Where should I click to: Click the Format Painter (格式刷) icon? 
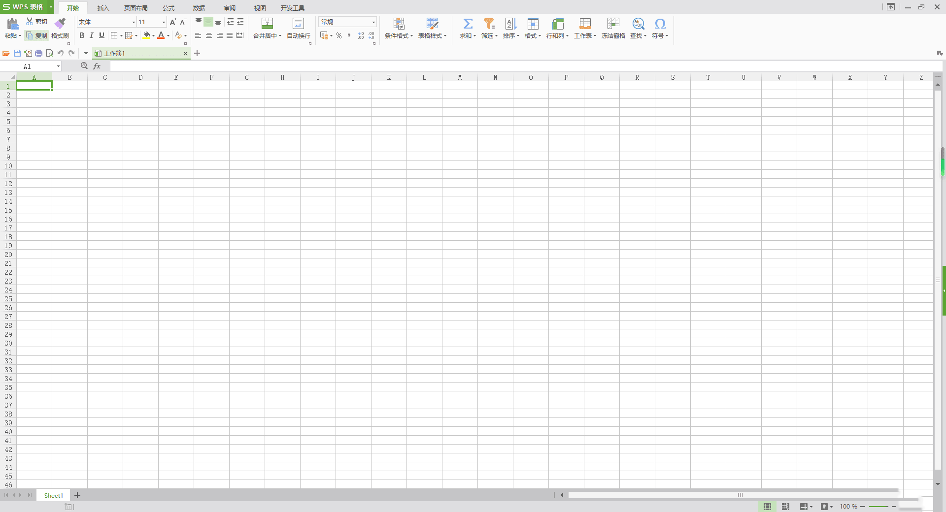click(x=60, y=23)
